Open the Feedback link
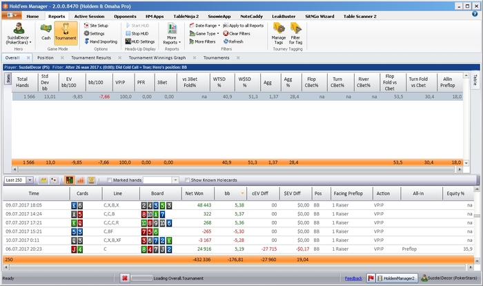The width and height of the screenshot is (483, 286). click(353, 278)
